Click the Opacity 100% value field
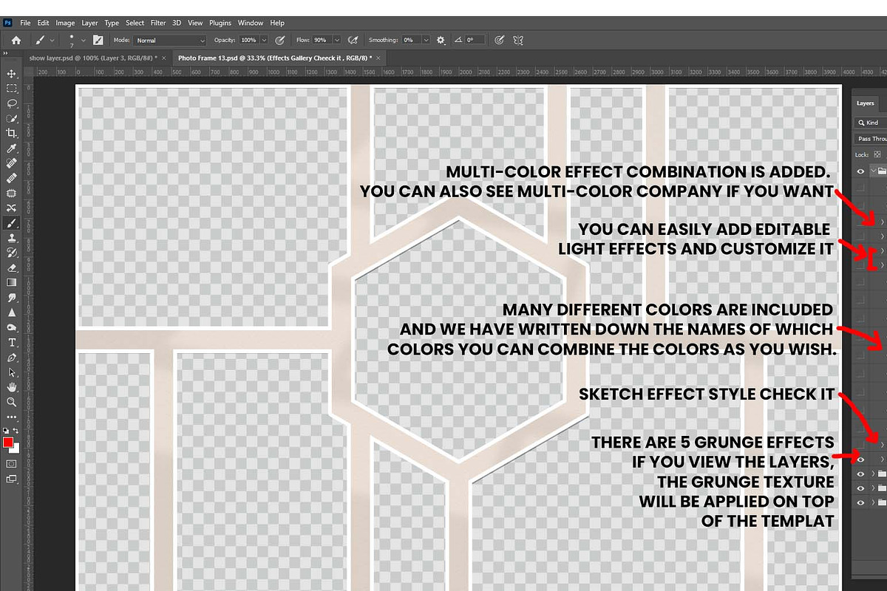Viewport: 887px width, 591px height. pos(248,40)
